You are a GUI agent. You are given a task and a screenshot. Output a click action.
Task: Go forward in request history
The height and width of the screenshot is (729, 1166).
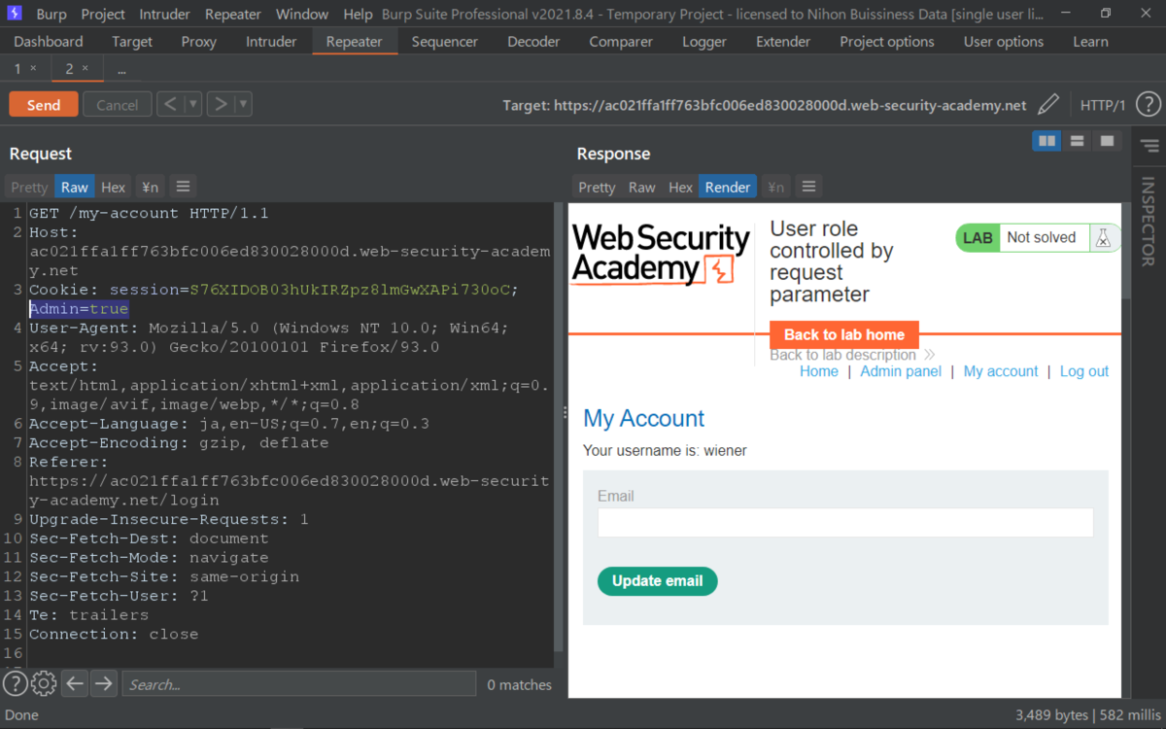click(221, 104)
